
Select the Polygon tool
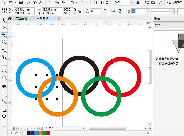[4, 78]
